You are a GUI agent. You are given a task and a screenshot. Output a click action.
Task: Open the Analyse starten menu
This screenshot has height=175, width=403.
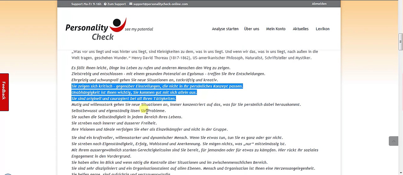pyautogui.click(x=225, y=29)
